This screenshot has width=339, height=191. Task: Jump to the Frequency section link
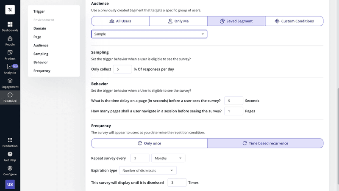click(42, 71)
